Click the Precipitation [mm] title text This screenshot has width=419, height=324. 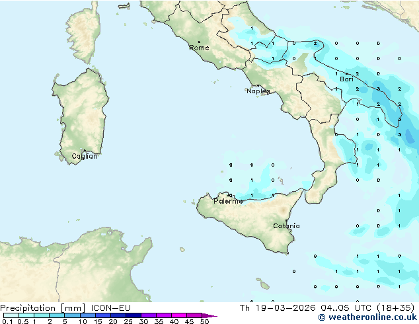point(43,308)
